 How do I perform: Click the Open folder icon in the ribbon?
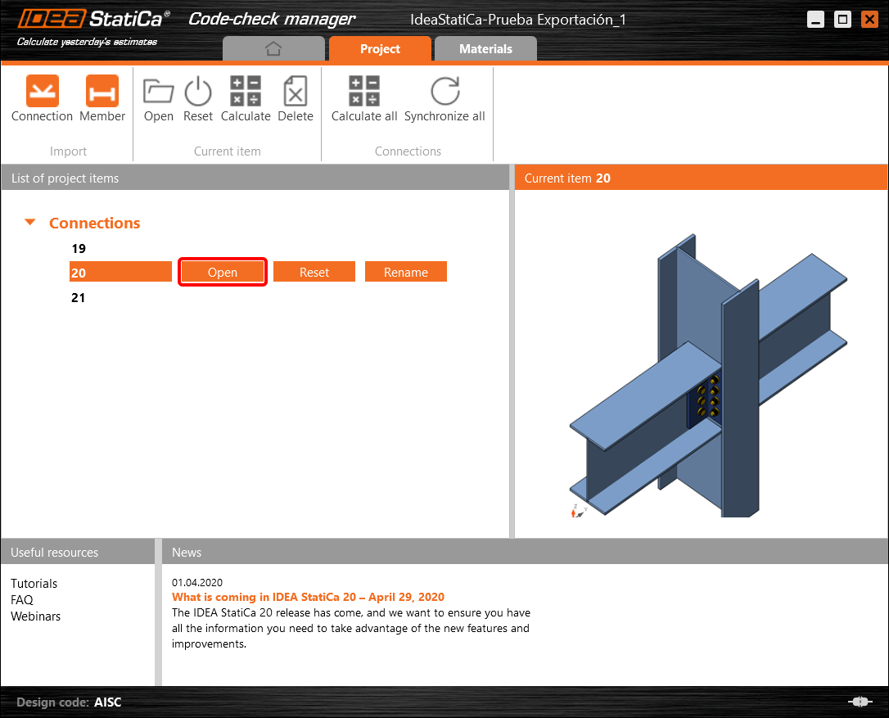pyautogui.click(x=158, y=91)
